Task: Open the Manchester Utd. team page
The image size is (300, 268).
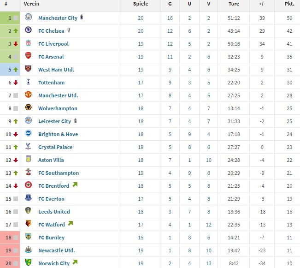Action: click(x=58, y=95)
